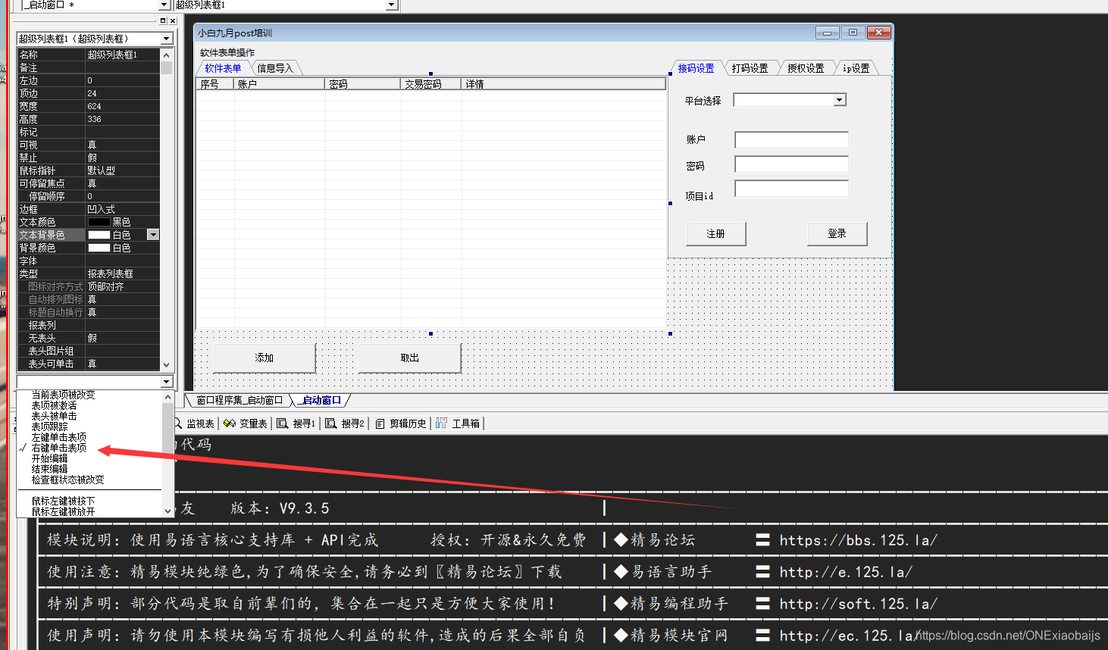1108x650 pixels.
Task: Choose 鼠标左键被按下 event
Action: pyautogui.click(x=64, y=501)
